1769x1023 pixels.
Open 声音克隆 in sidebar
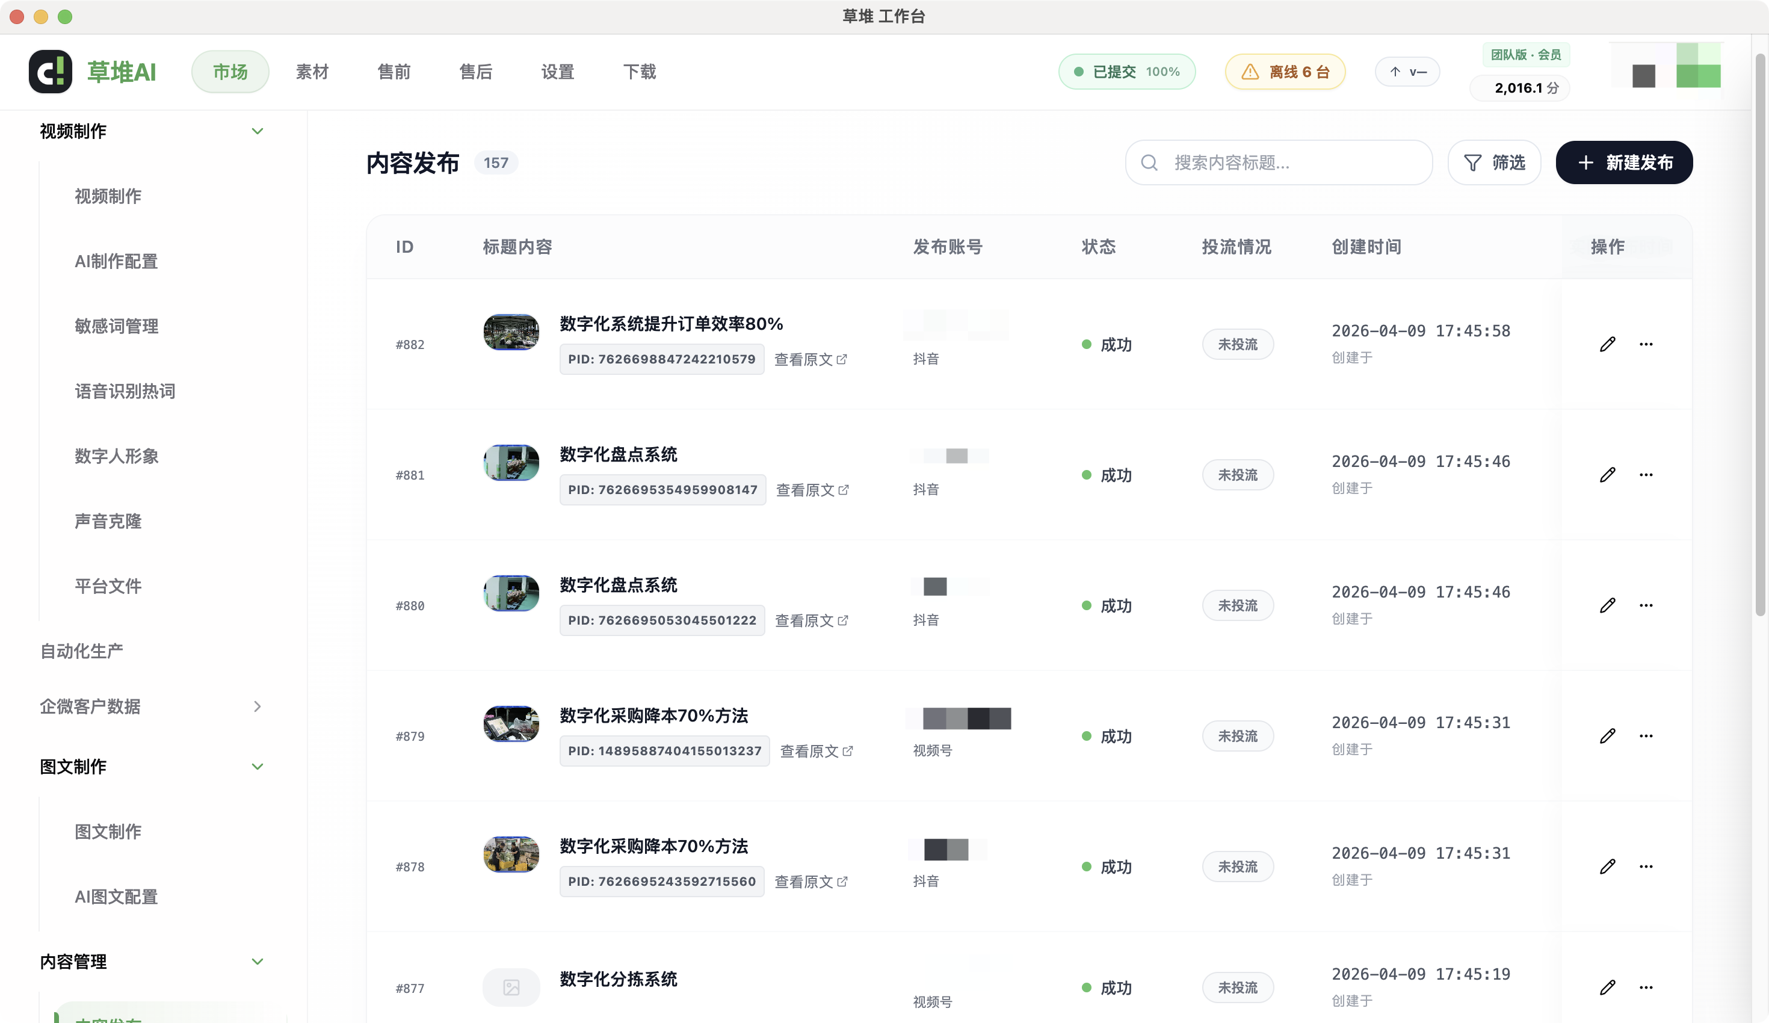point(108,522)
